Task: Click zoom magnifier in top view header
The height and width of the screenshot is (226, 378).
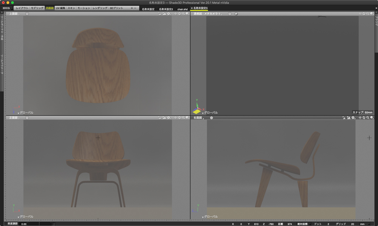Action: coord(183,14)
